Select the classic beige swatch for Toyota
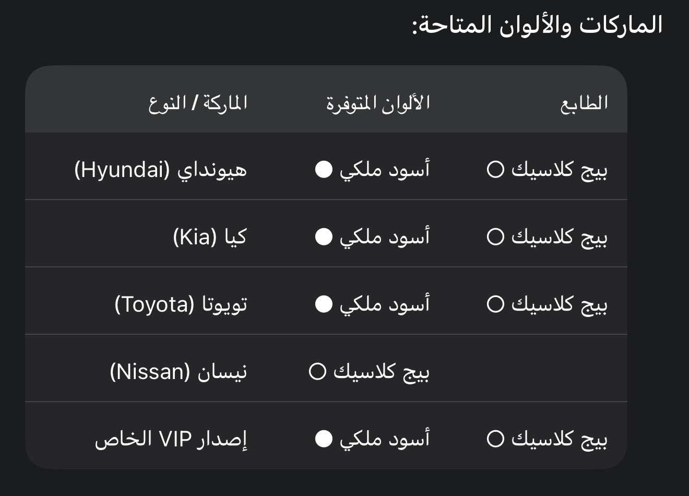 pyautogui.click(x=496, y=304)
